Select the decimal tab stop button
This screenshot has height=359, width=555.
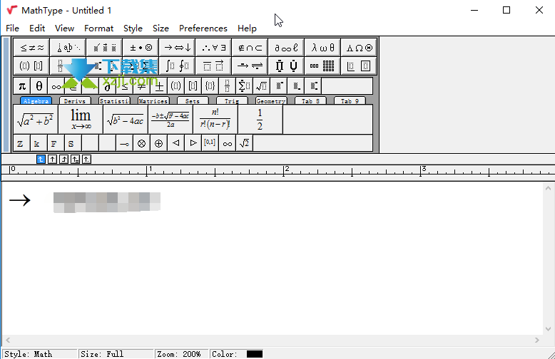86,160
